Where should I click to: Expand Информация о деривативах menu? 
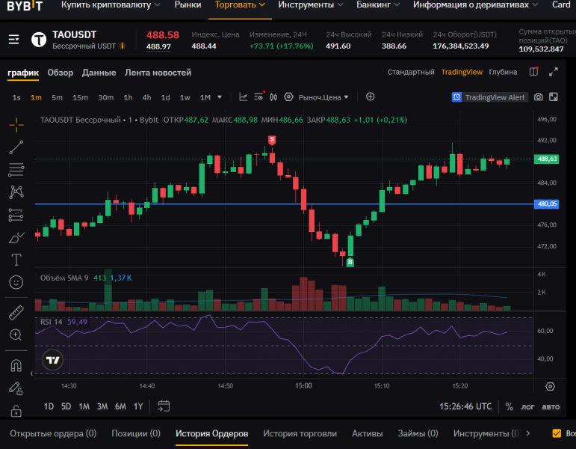[475, 4]
